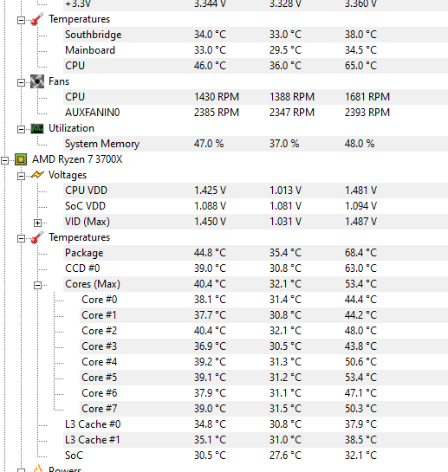
Task: Select the SoC temperature row
Action: coord(256,456)
